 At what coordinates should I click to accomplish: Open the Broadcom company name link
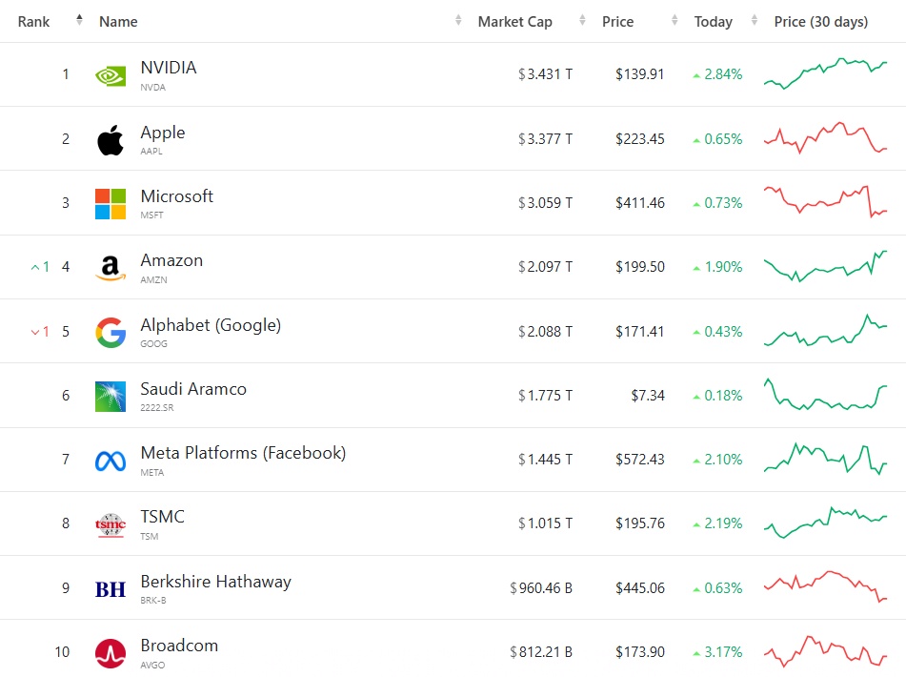point(179,646)
